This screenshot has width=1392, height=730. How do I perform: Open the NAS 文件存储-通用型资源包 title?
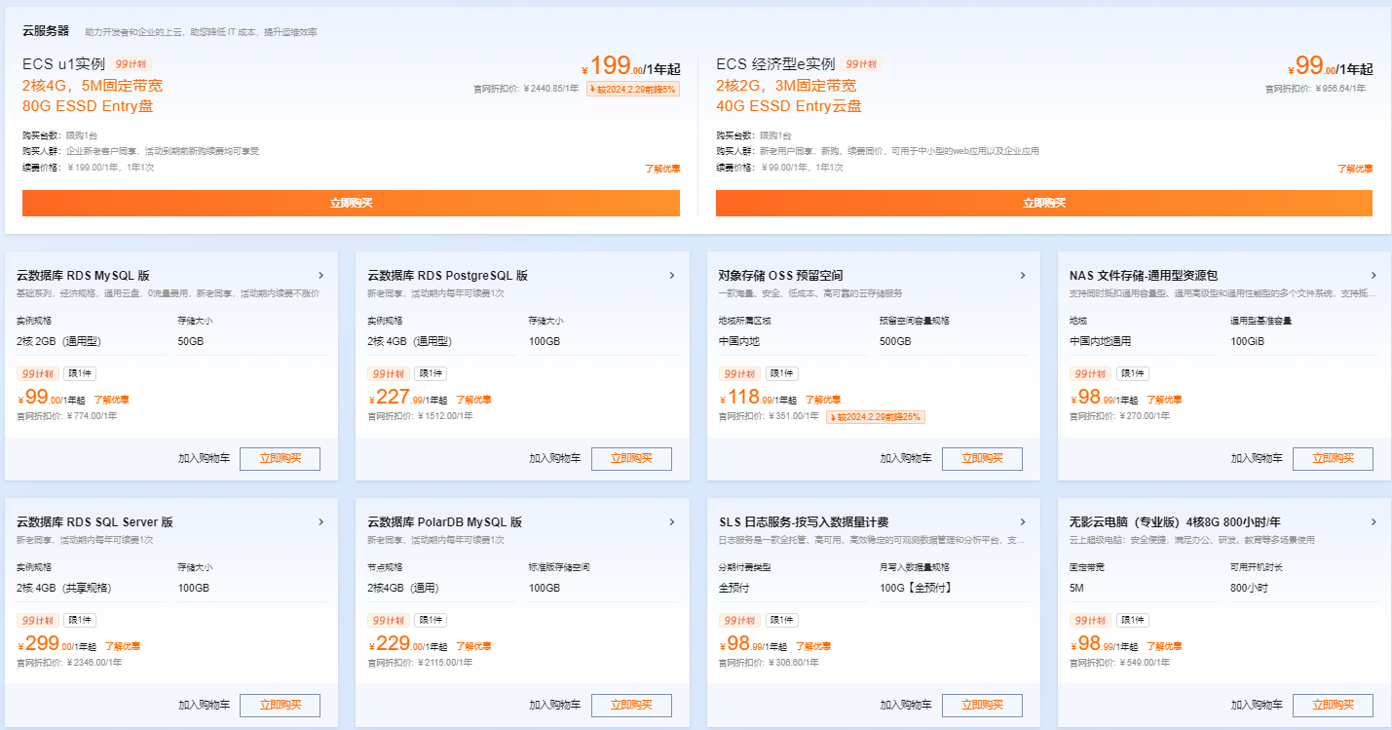pos(1144,276)
